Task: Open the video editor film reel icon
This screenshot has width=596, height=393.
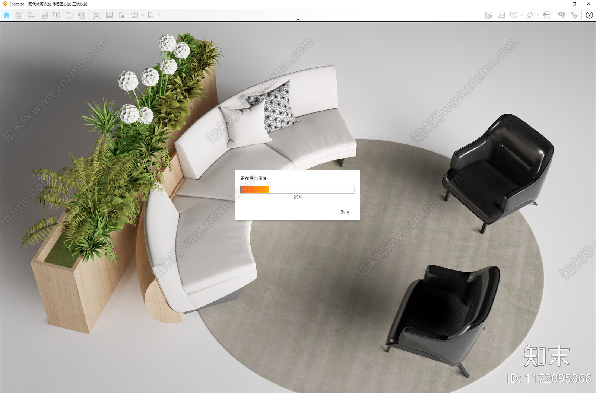Action: click(x=82, y=15)
